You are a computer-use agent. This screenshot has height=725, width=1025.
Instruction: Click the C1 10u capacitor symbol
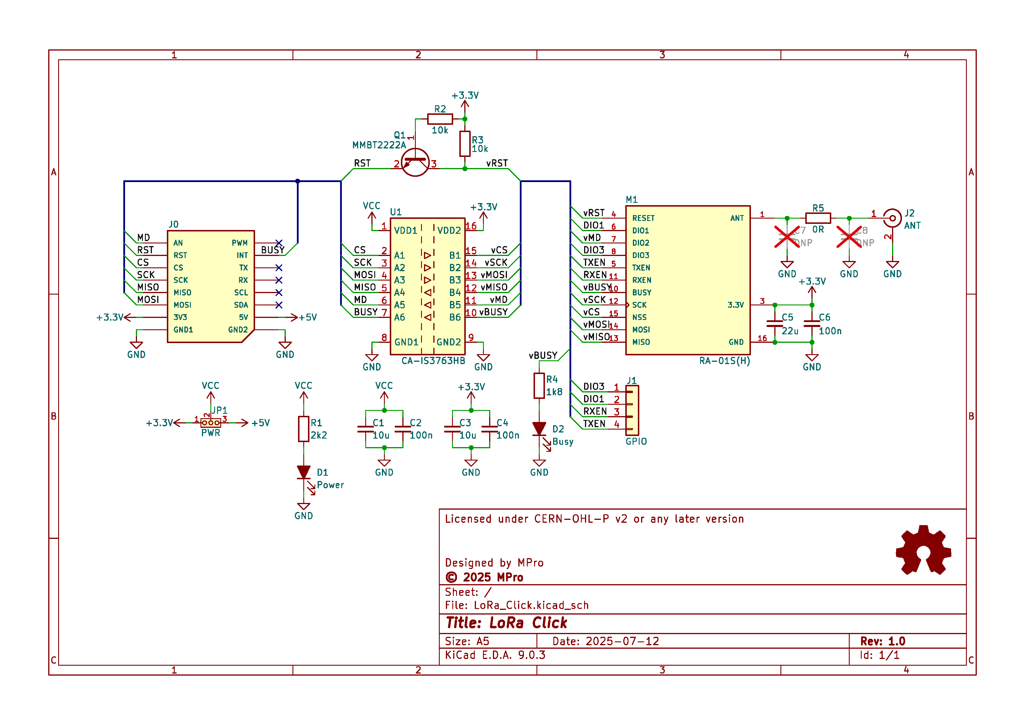(x=366, y=429)
